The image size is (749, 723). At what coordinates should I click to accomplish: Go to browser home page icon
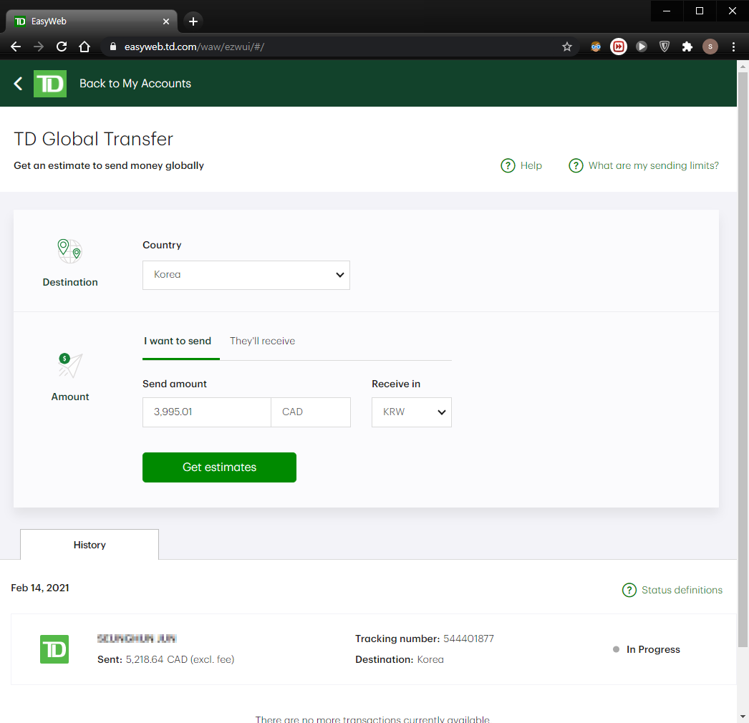tap(84, 47)
